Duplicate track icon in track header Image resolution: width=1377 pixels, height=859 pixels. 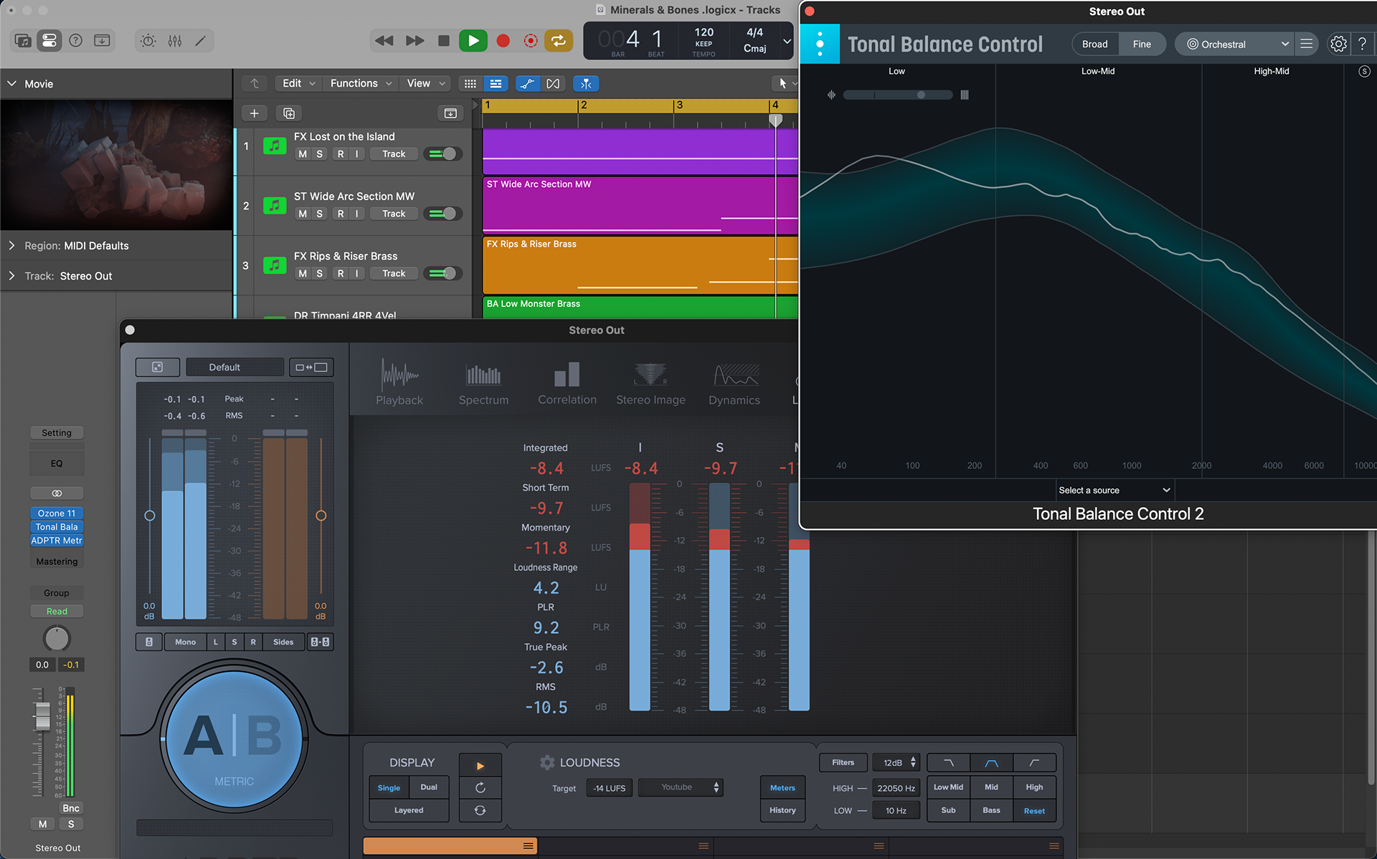pyautogui.click(x=289, y=113)
